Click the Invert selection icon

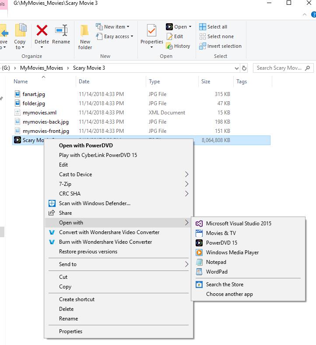(x=202, y=46)
